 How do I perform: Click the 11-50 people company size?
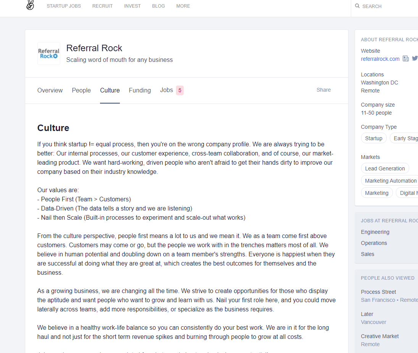[376, 113]
